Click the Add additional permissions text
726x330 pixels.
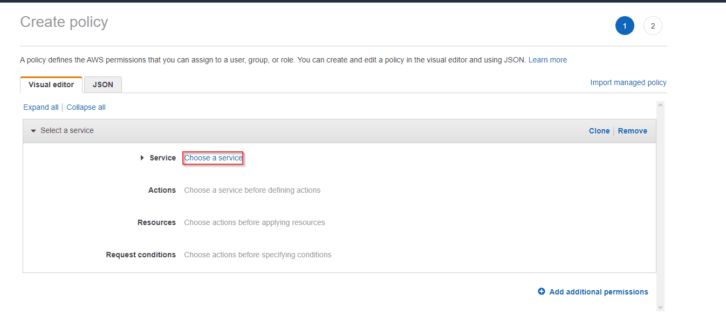point(598,292)
